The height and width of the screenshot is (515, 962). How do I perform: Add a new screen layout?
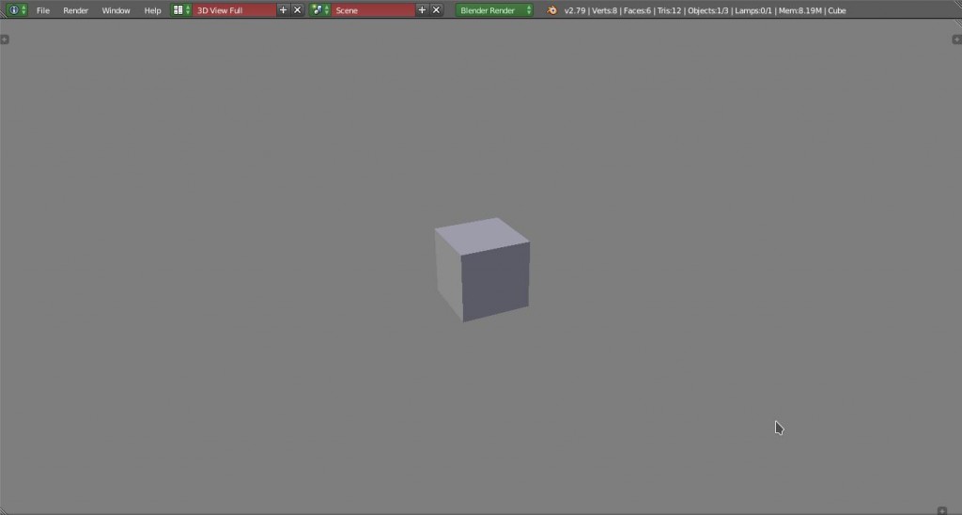(x=284, y=10)
